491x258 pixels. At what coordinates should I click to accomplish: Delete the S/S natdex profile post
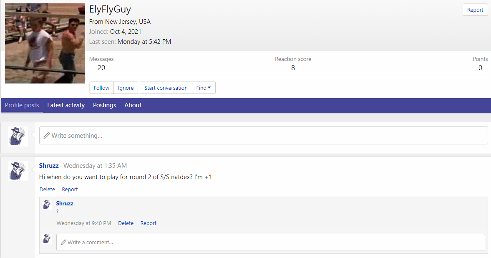point(47,189)
